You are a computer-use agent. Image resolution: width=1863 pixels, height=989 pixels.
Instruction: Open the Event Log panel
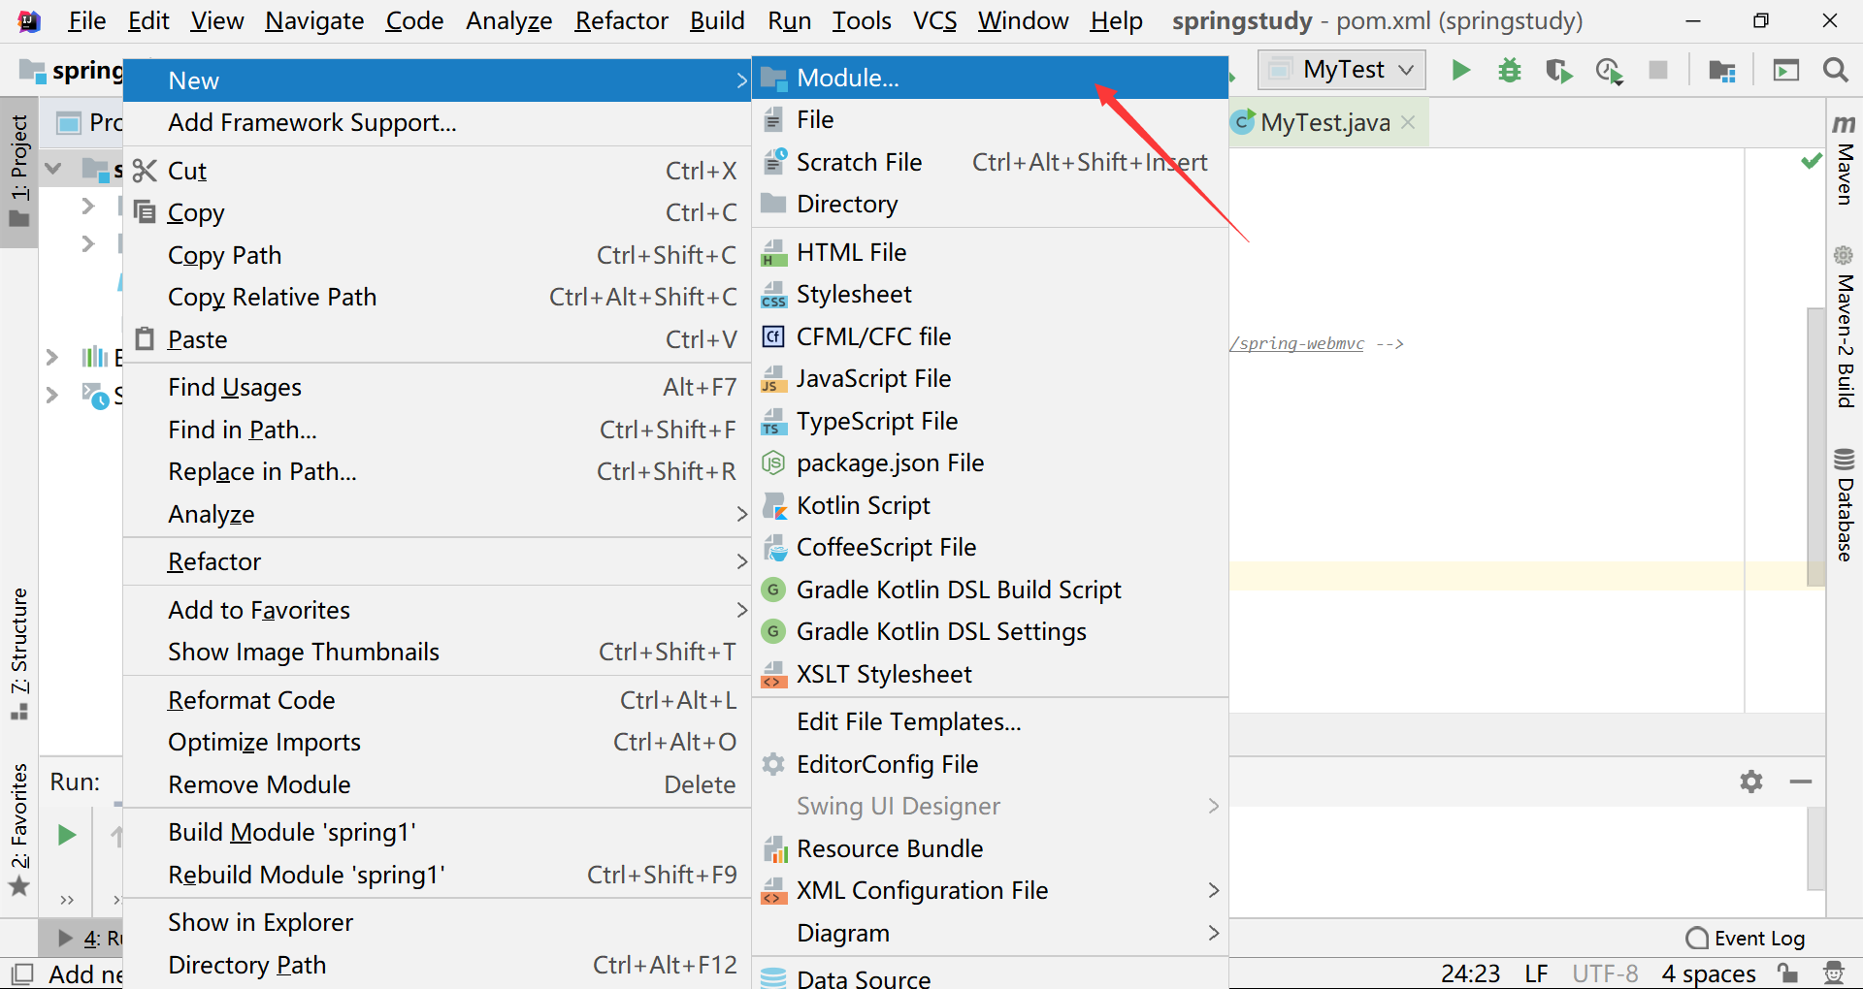pyautogui.click(x=1746, y=938)
